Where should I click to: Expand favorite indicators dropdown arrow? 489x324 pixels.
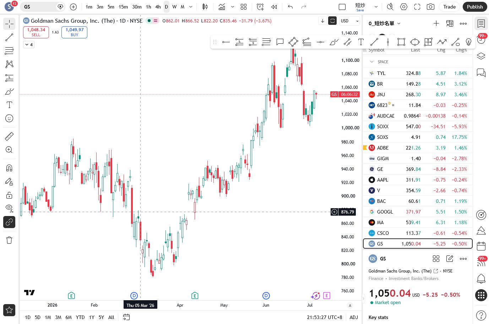point(233,7)
